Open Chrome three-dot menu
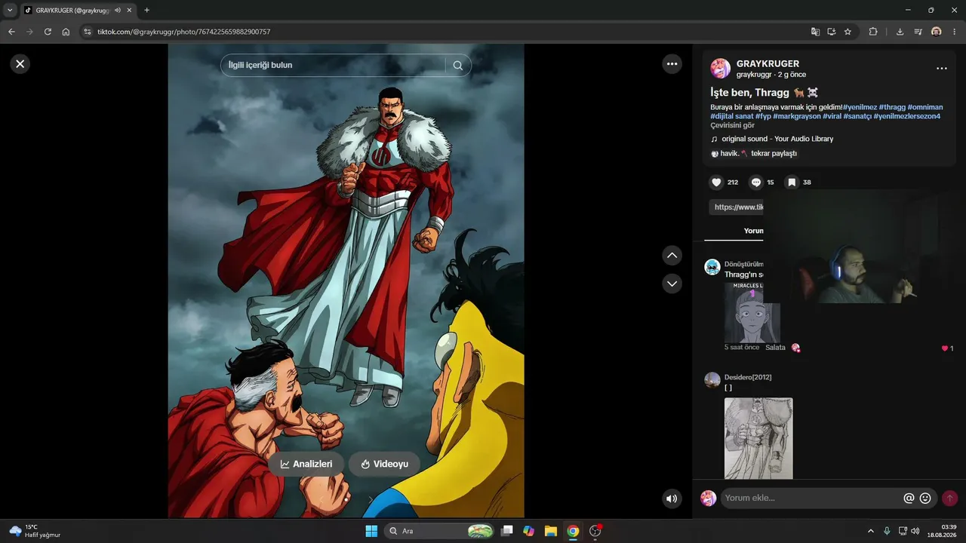 [x=955, y=32]
